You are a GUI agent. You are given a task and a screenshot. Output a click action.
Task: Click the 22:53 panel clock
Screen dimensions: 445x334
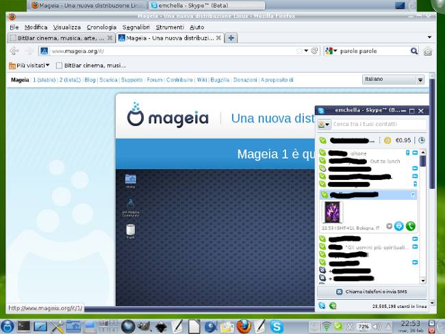[411, 324]
